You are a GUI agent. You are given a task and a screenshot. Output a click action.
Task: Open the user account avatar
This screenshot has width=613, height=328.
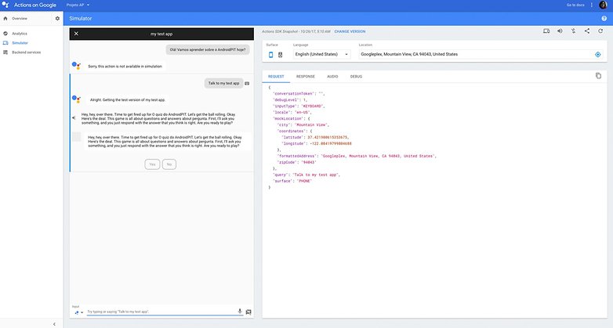pos(603,5)
